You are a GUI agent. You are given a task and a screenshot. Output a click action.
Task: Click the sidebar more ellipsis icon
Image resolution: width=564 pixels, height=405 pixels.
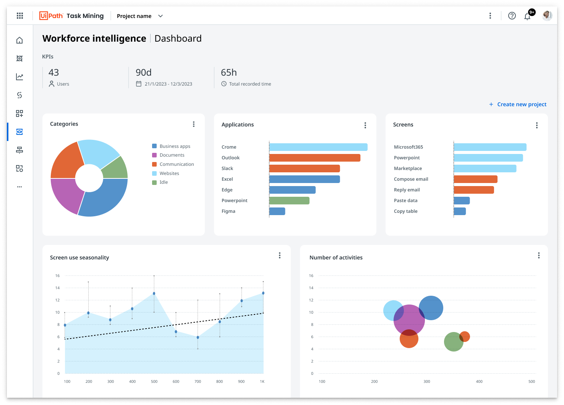pos(19,187)
